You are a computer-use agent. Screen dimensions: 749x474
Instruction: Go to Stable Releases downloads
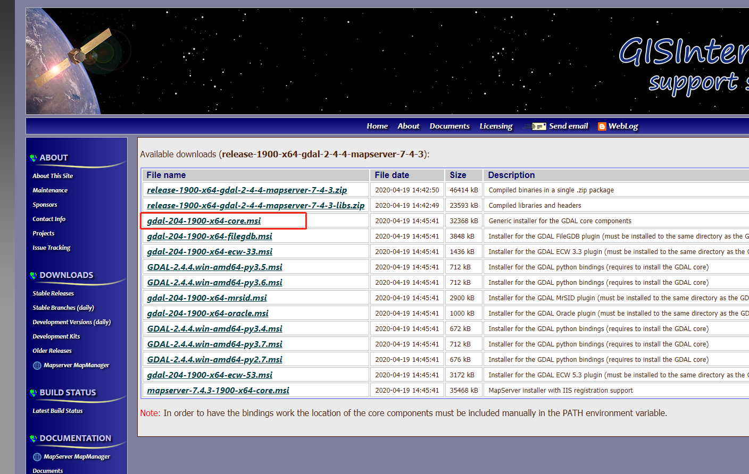53,293
